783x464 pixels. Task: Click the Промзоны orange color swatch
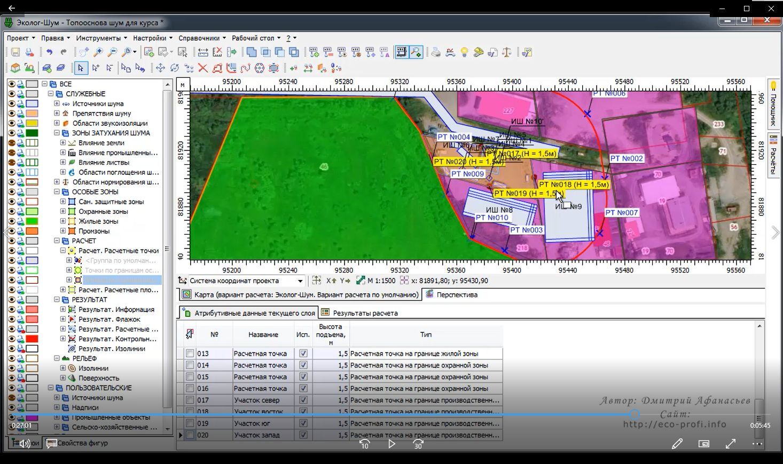32,231
